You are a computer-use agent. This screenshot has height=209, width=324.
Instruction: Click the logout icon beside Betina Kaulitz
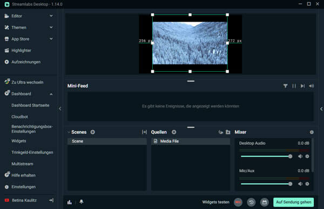click(51, 200)
